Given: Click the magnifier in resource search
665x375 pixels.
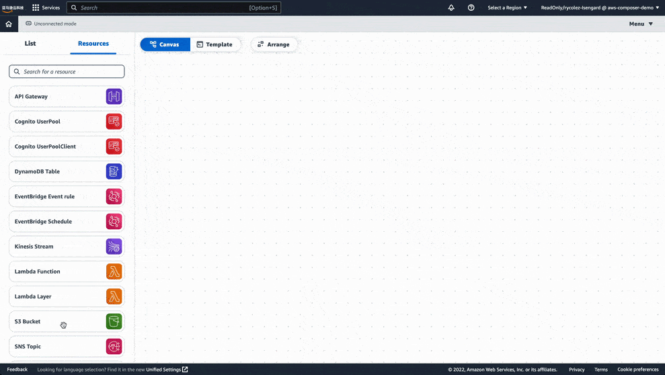Looking at the screenshot, I should (x=17, y=72).
